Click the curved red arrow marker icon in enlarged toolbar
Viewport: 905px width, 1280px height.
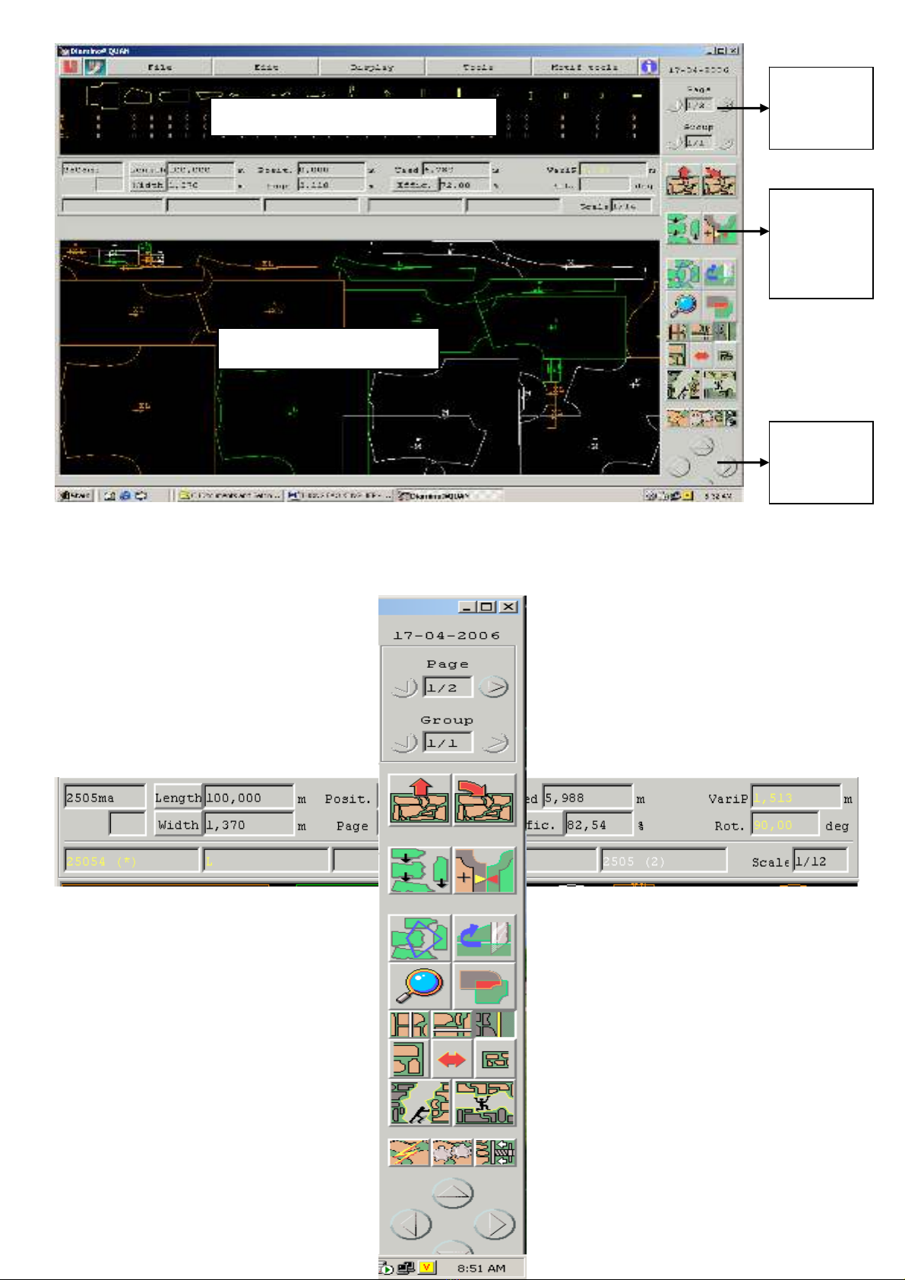click(484, 800)
